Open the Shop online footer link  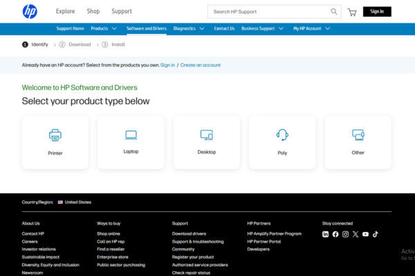(109, 234)
